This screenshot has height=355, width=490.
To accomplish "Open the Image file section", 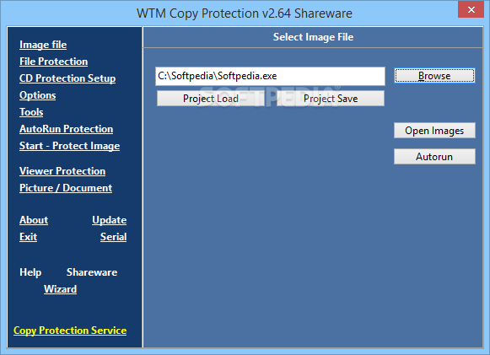I will 43,45.
